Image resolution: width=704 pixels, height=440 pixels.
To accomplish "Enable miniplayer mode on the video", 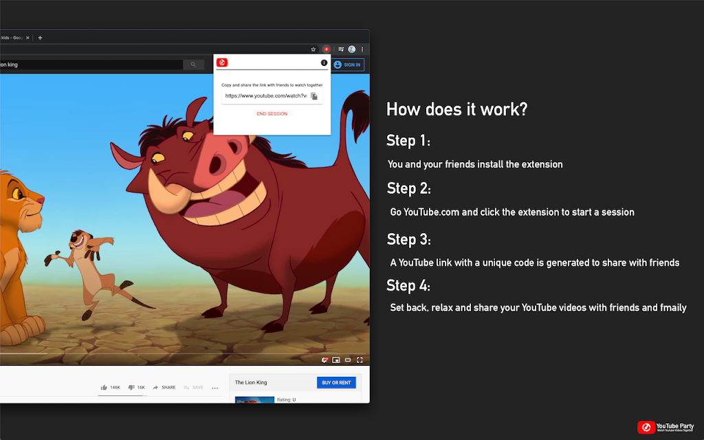I will [335, 360].
